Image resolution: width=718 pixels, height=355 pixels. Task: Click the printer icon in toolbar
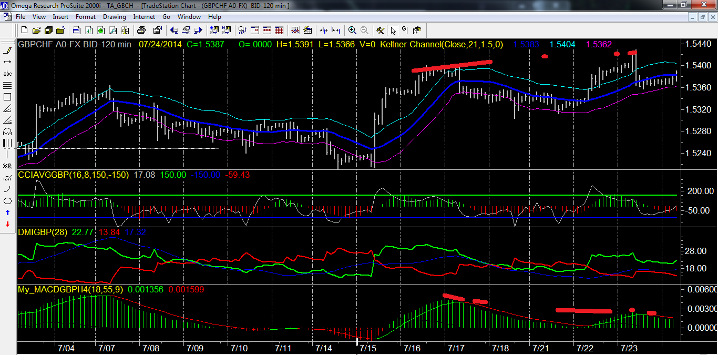click(76, 30)
